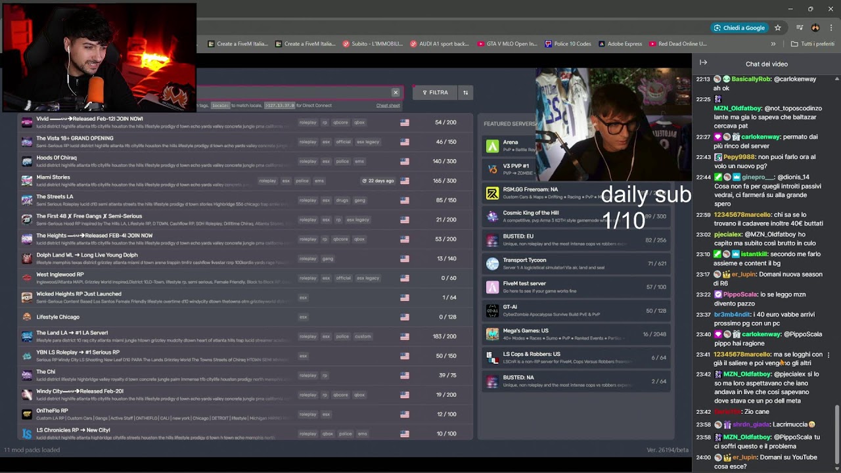Click the Chiedi a Google button
The width and height of the screenshot is (841, 473).
[x=739, y=28]
